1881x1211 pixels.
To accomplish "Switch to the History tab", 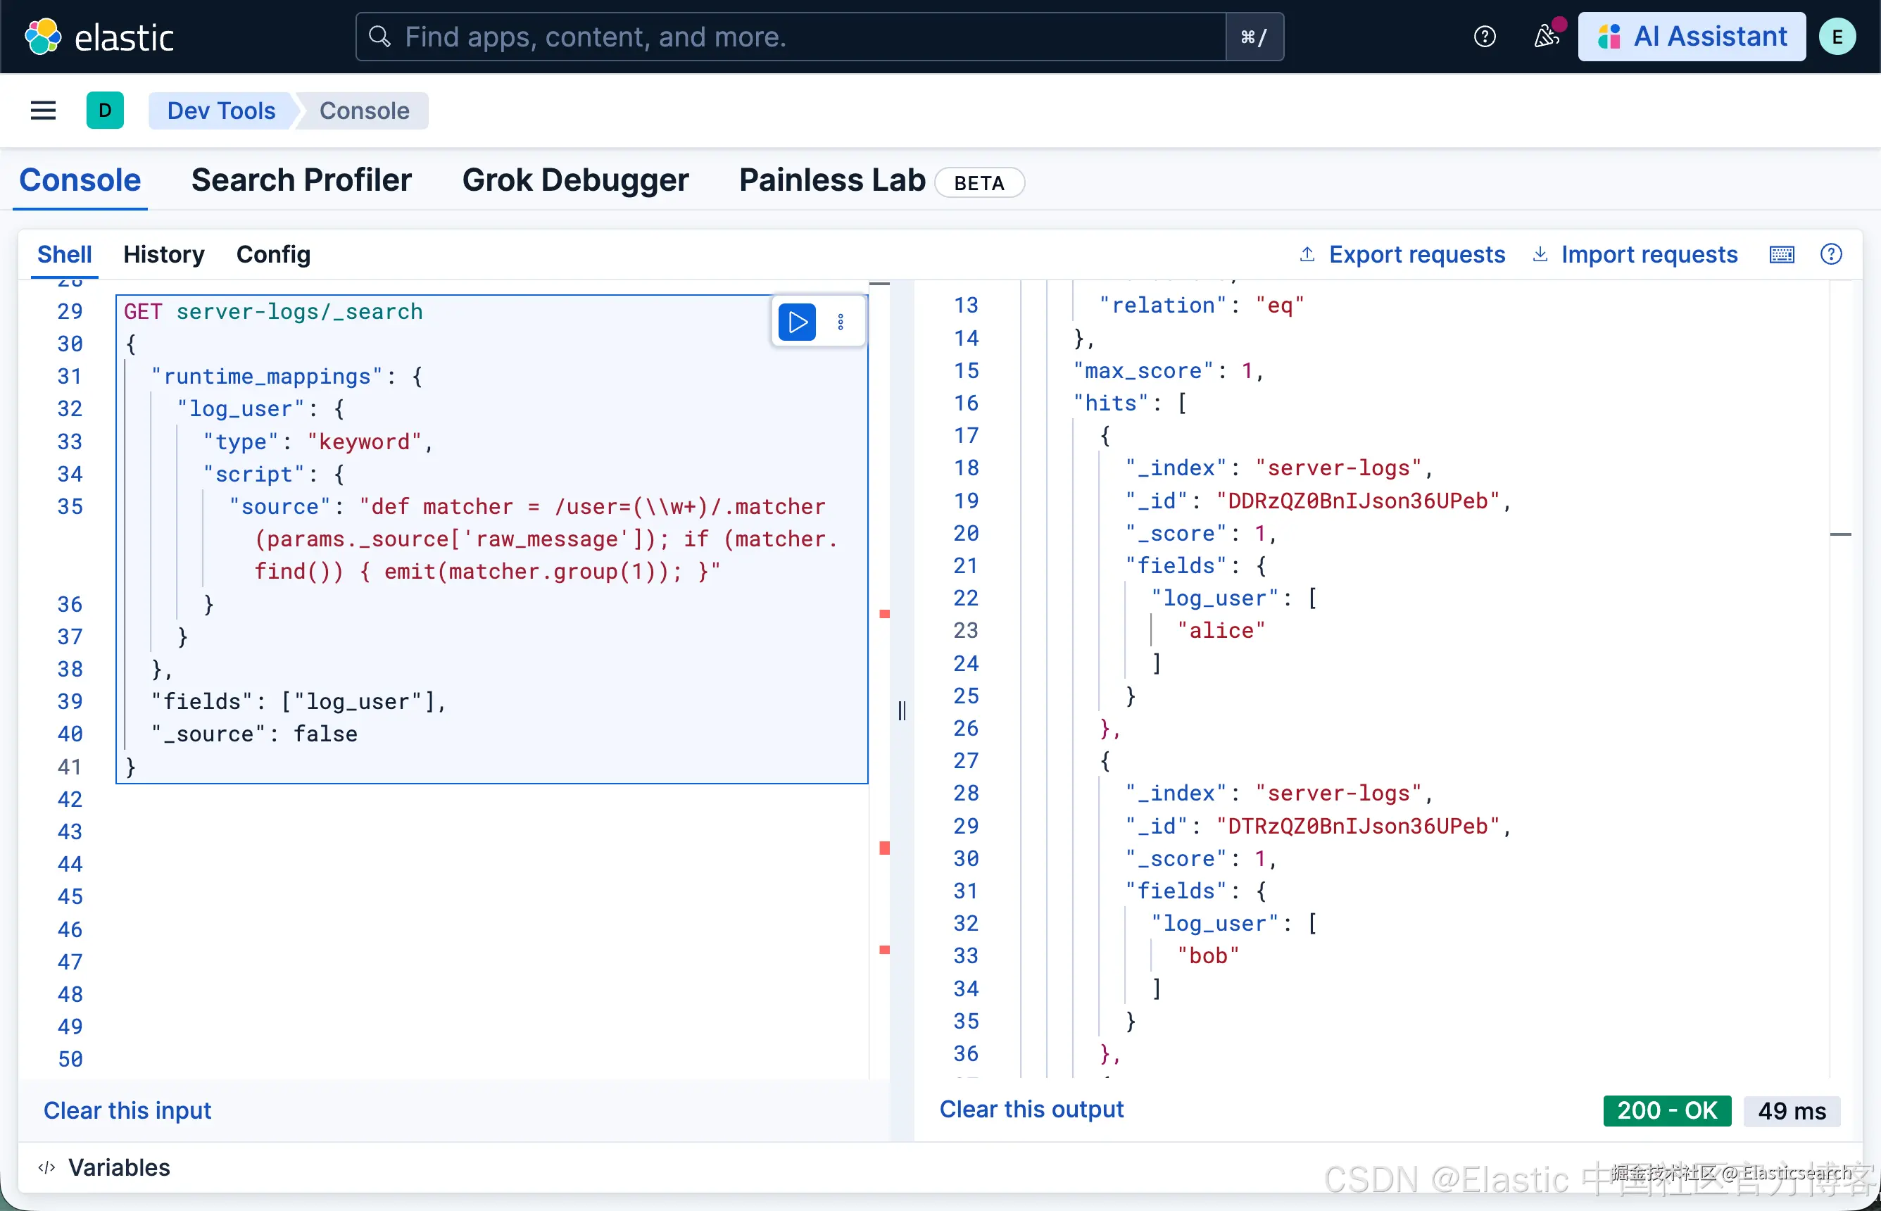I will [x=163, y=255].
